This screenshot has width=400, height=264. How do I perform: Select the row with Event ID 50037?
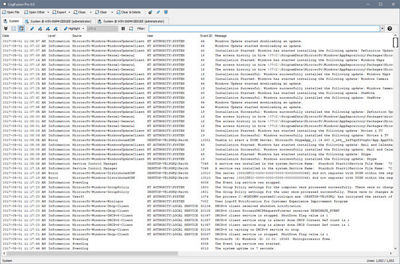(198, 234)
